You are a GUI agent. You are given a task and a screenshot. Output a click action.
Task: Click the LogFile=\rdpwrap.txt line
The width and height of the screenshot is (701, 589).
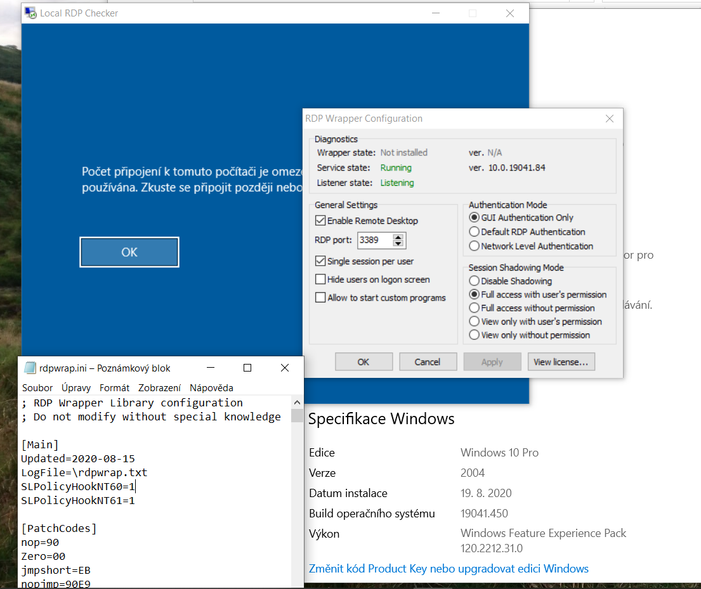point(84,472)
